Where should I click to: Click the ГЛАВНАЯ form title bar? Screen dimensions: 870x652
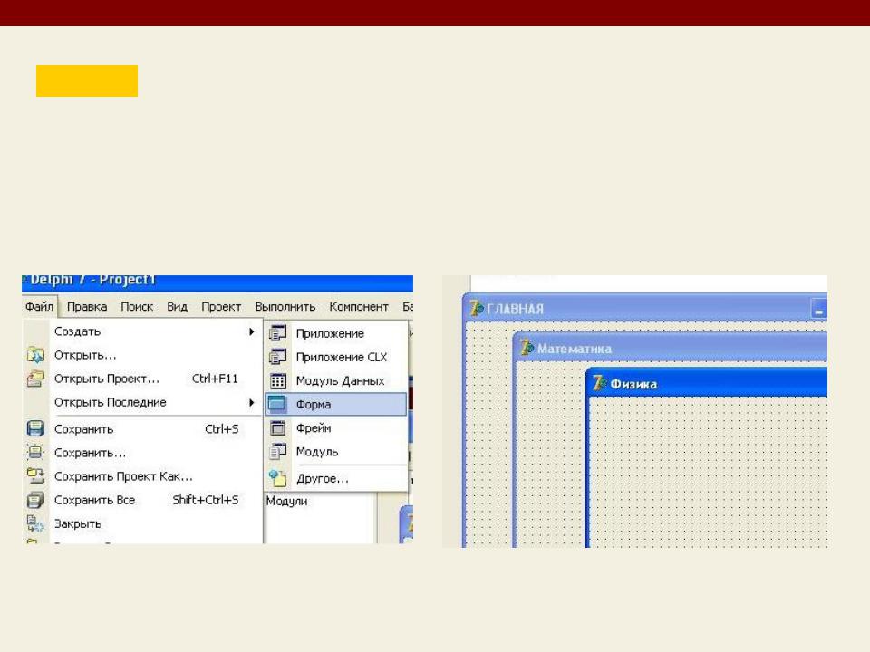pyautogui.click(x=645, y=308)
